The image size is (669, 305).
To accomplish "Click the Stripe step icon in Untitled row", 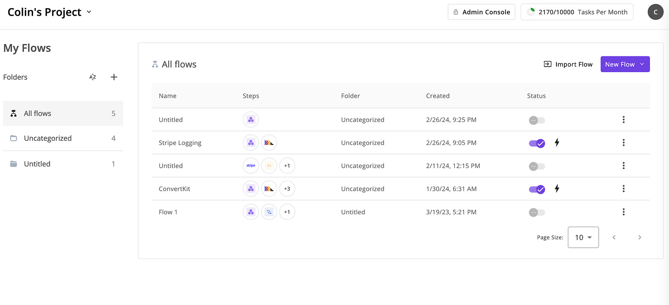I will (251, 166).
